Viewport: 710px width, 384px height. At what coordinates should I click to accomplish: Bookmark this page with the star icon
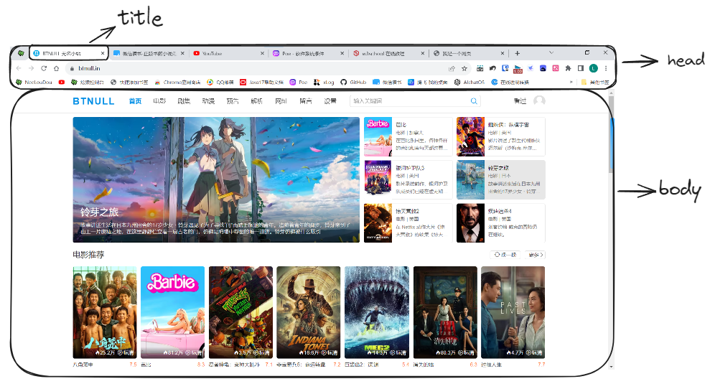point(464,68)
